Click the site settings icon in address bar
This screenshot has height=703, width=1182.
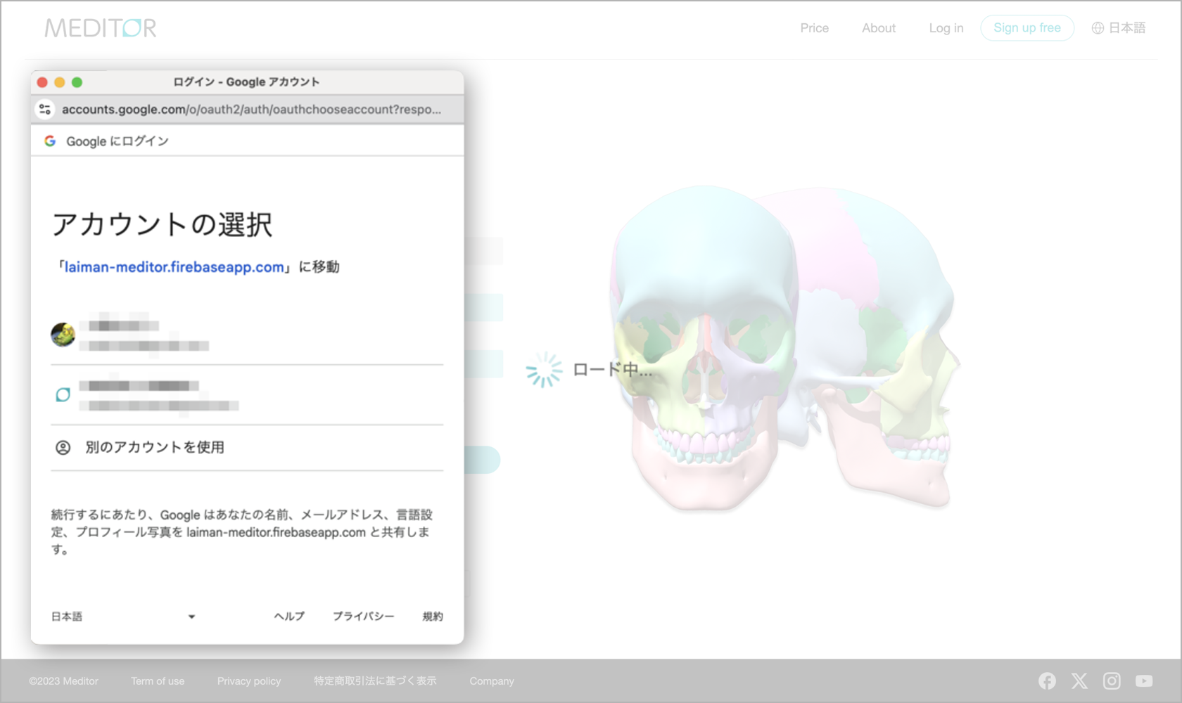point(45,110)
